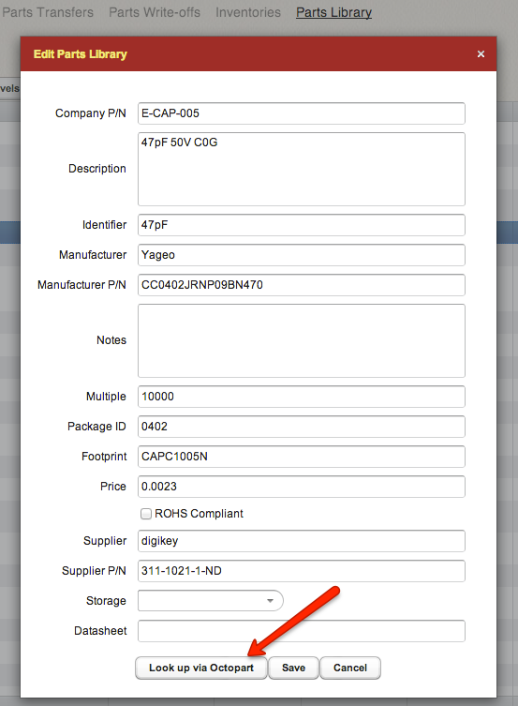Screen dimensions: 518x706
Task: Open the Inventories tab
Action: click(x=247, y=12)
